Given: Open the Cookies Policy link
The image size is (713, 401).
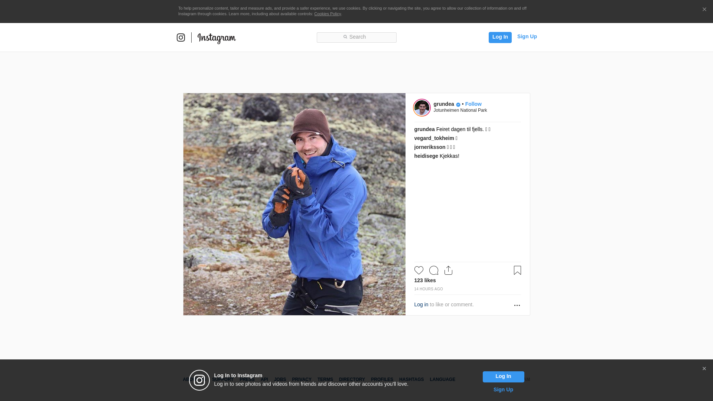Looking at the screenshot, I should pyautogui.click(x=327, y=14).
